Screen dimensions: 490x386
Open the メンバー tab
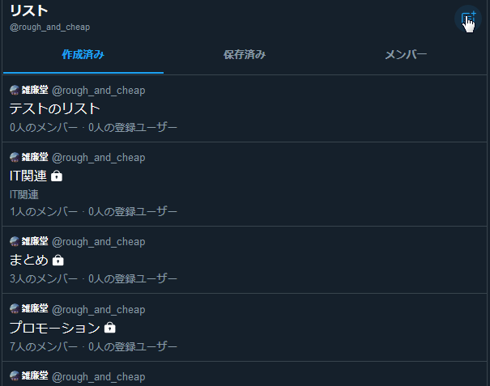pyautogui.click(x=406, y=55)
